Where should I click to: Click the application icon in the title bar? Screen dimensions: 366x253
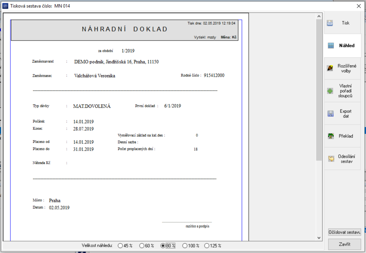[x=5, y=6]
